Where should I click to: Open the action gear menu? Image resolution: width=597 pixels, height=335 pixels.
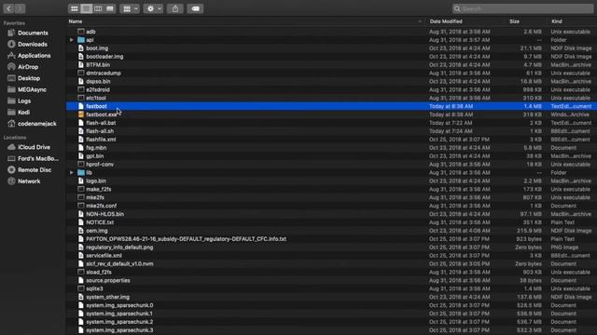coord(153,8)
